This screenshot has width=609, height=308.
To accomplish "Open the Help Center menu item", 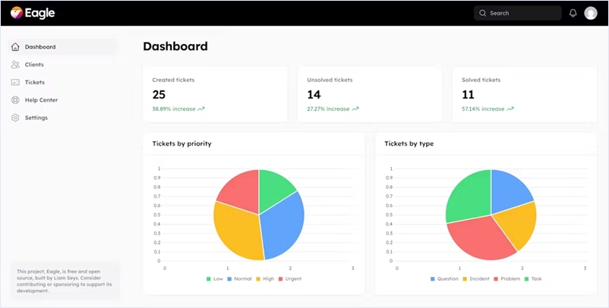I will (41, 100).
